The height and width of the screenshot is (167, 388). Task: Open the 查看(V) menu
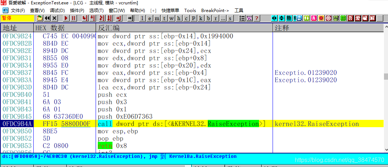click(x=37, y=11)
